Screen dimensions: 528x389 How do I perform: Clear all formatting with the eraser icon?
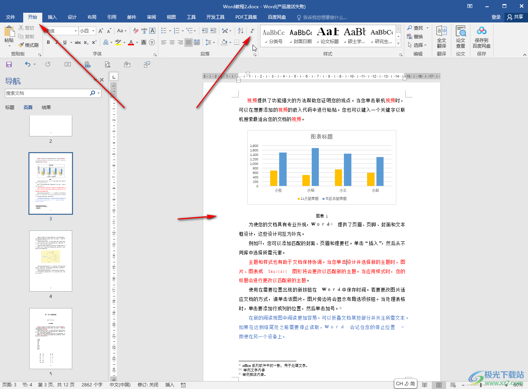136,31
